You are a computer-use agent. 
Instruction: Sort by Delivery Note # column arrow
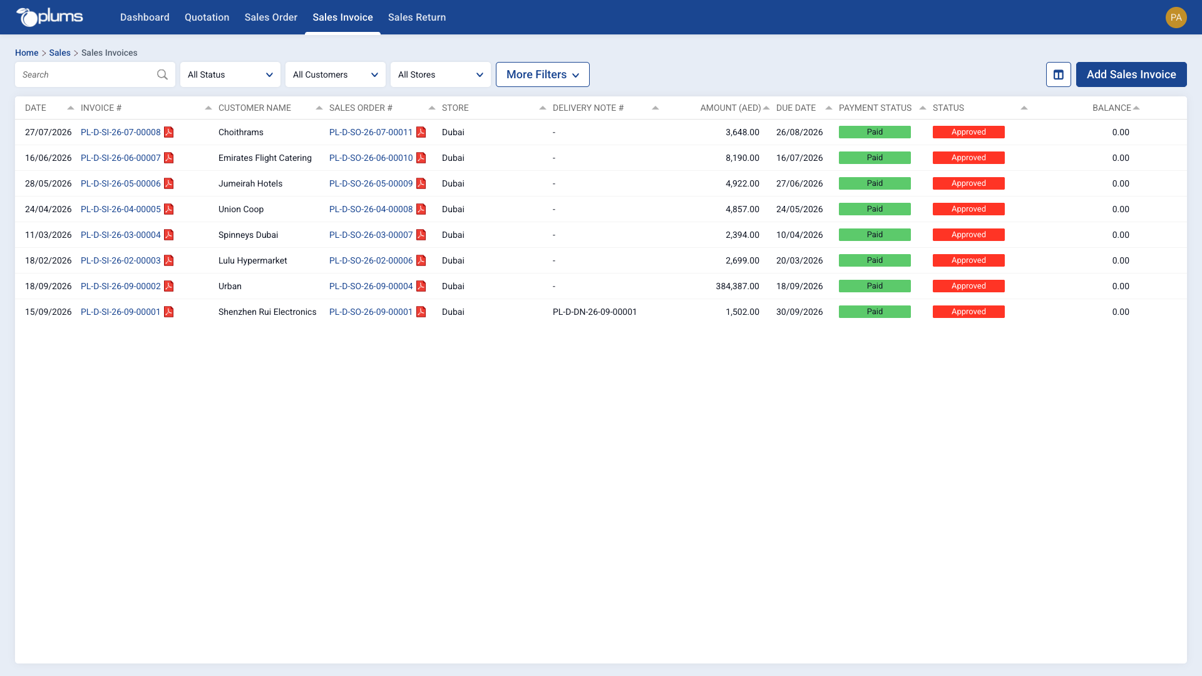(x=655, y=108)
